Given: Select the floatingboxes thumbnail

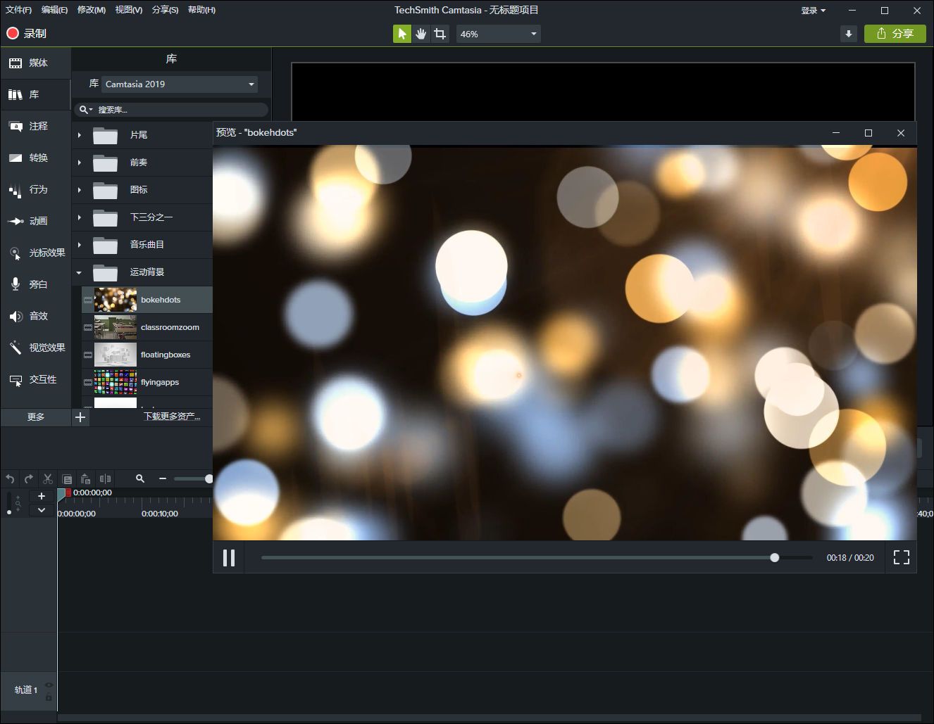Looking at the screenshot, I should click(x=116, y=355).
